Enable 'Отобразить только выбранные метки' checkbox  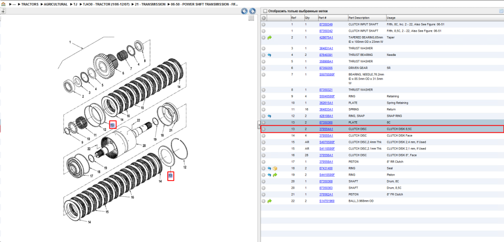coord(265,11)
